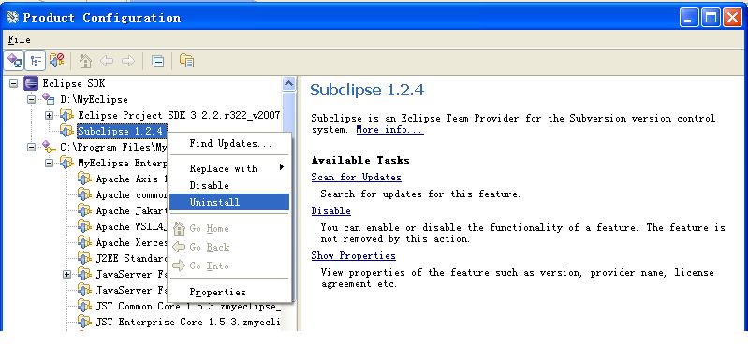Click the Disable link in Available Tasks

point(330,210)
